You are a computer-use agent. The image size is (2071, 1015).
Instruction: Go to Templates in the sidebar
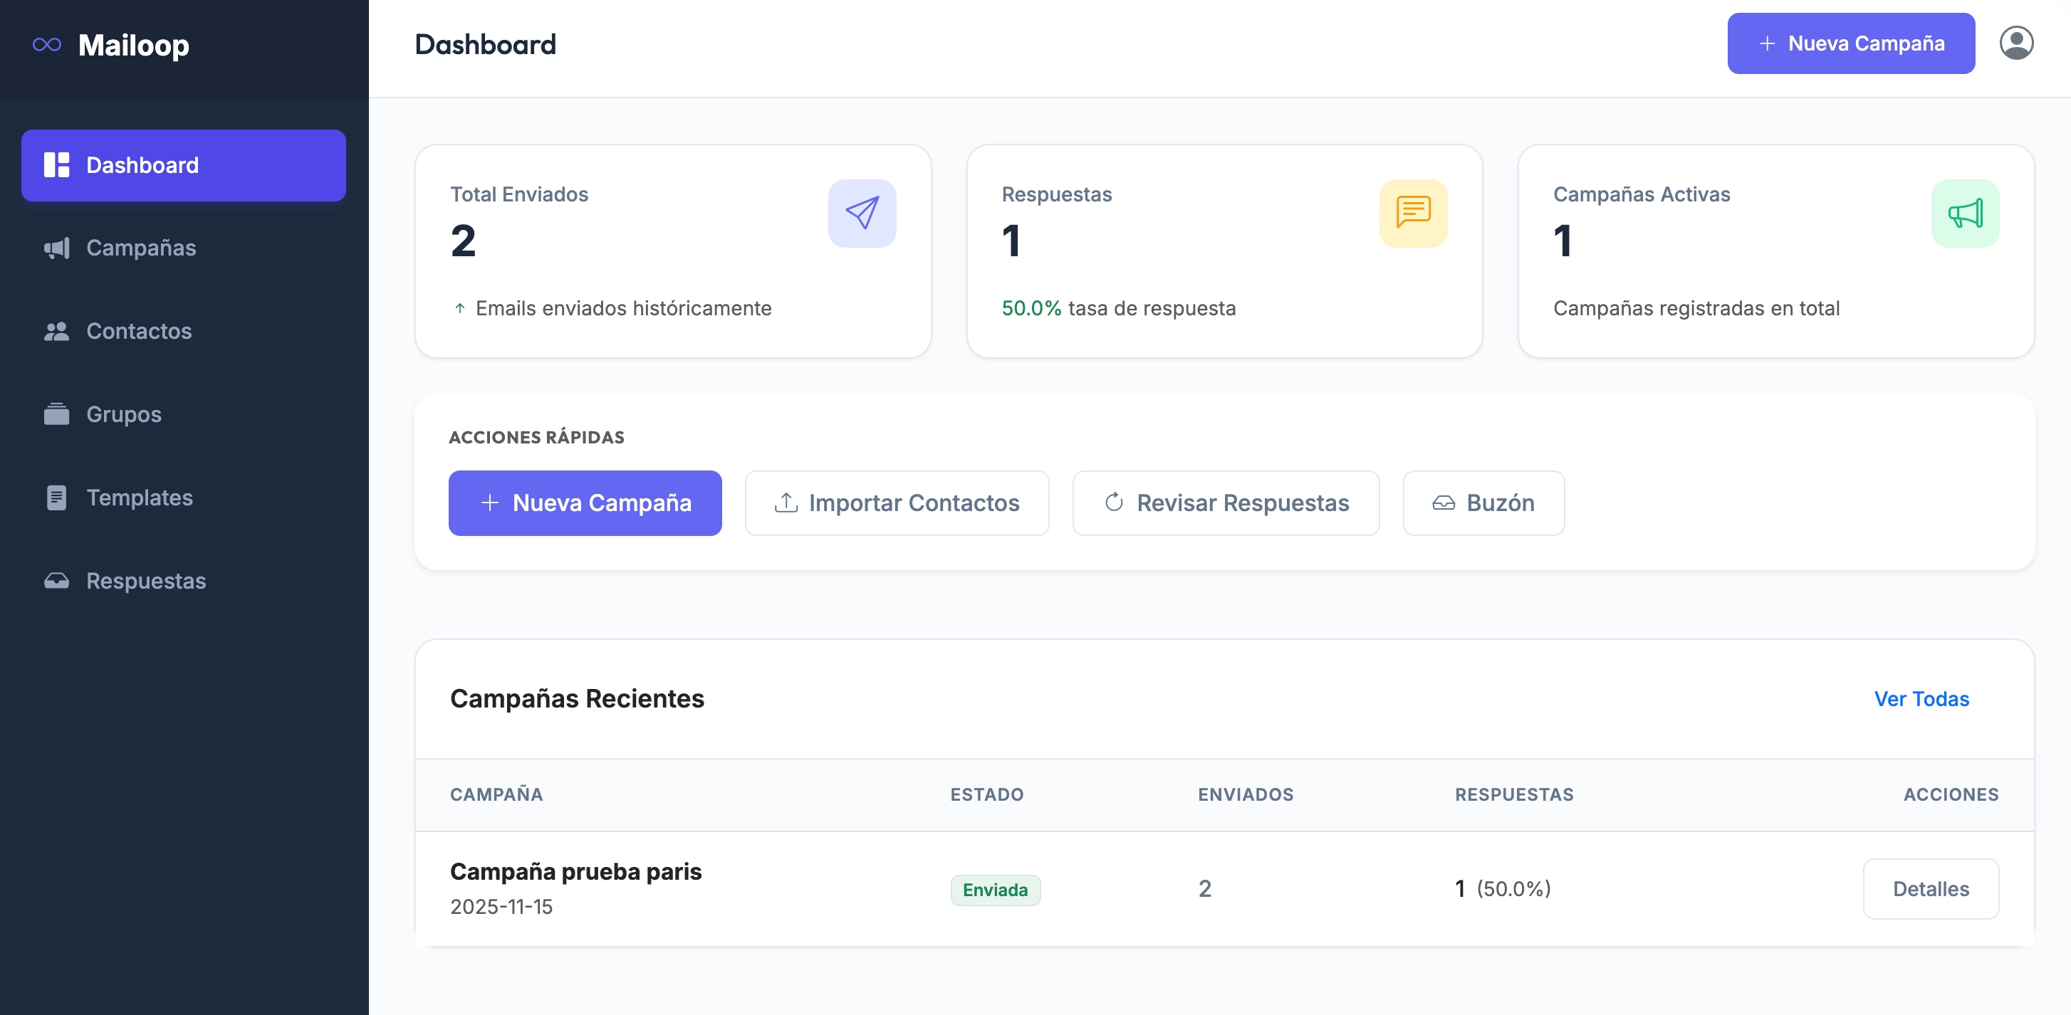click(139, 498)
